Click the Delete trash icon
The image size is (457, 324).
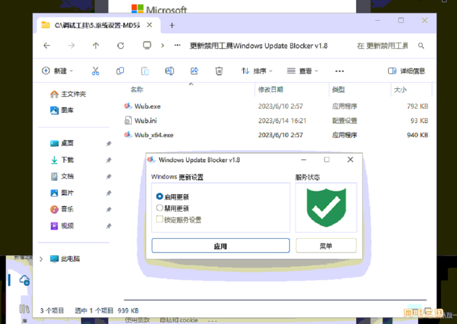click(x=219, y=71)
